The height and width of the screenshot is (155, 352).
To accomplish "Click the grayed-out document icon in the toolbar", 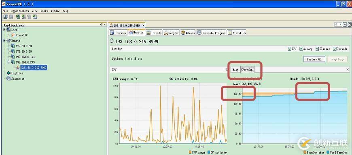I will [29, 17].
